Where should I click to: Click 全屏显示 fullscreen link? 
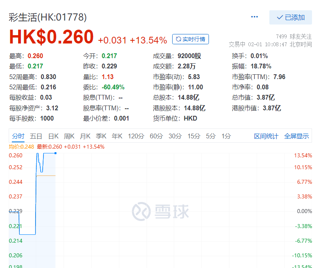pos(296,136)
